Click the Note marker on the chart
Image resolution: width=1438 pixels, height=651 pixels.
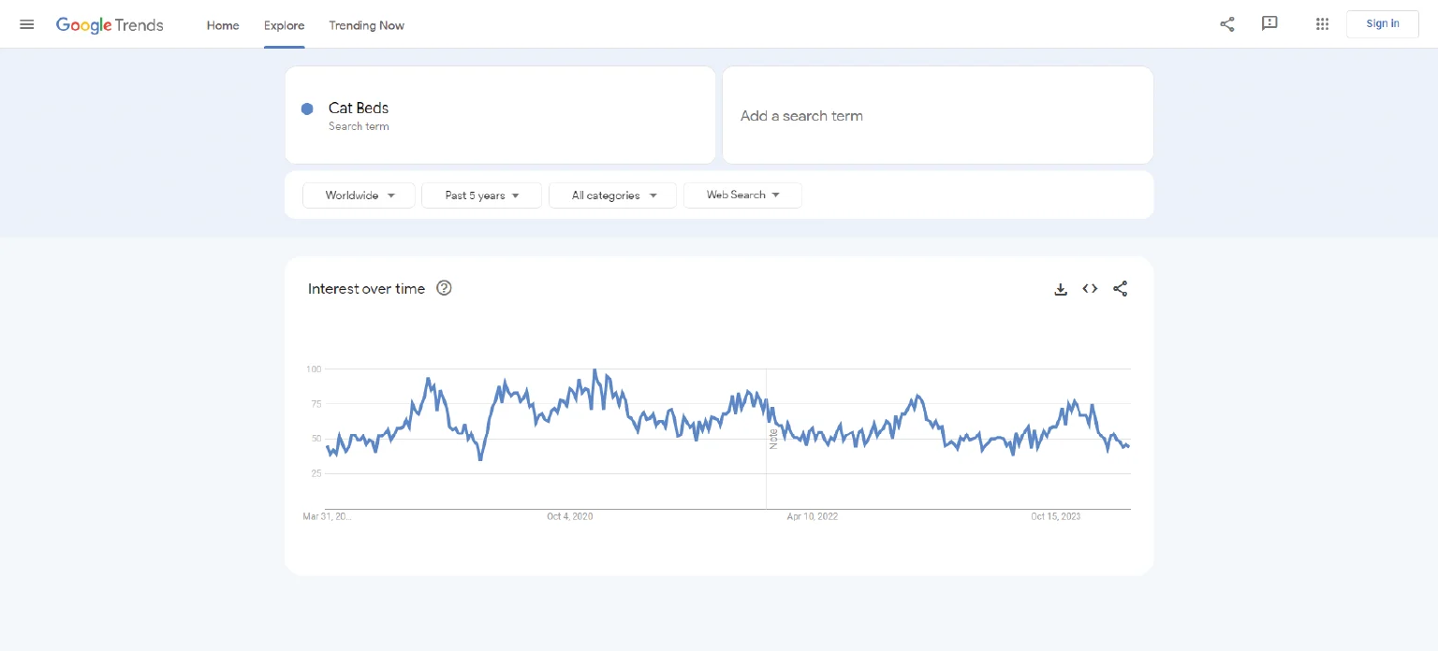click(x=773, y=439)
